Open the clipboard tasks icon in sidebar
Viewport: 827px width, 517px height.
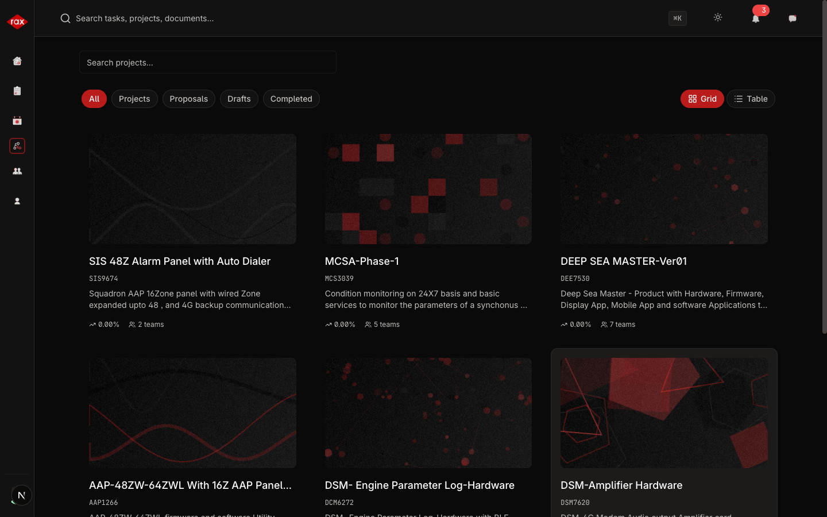(17, 91)
